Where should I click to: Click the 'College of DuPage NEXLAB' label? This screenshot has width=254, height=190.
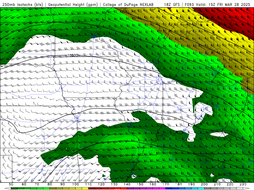(128, 5)
